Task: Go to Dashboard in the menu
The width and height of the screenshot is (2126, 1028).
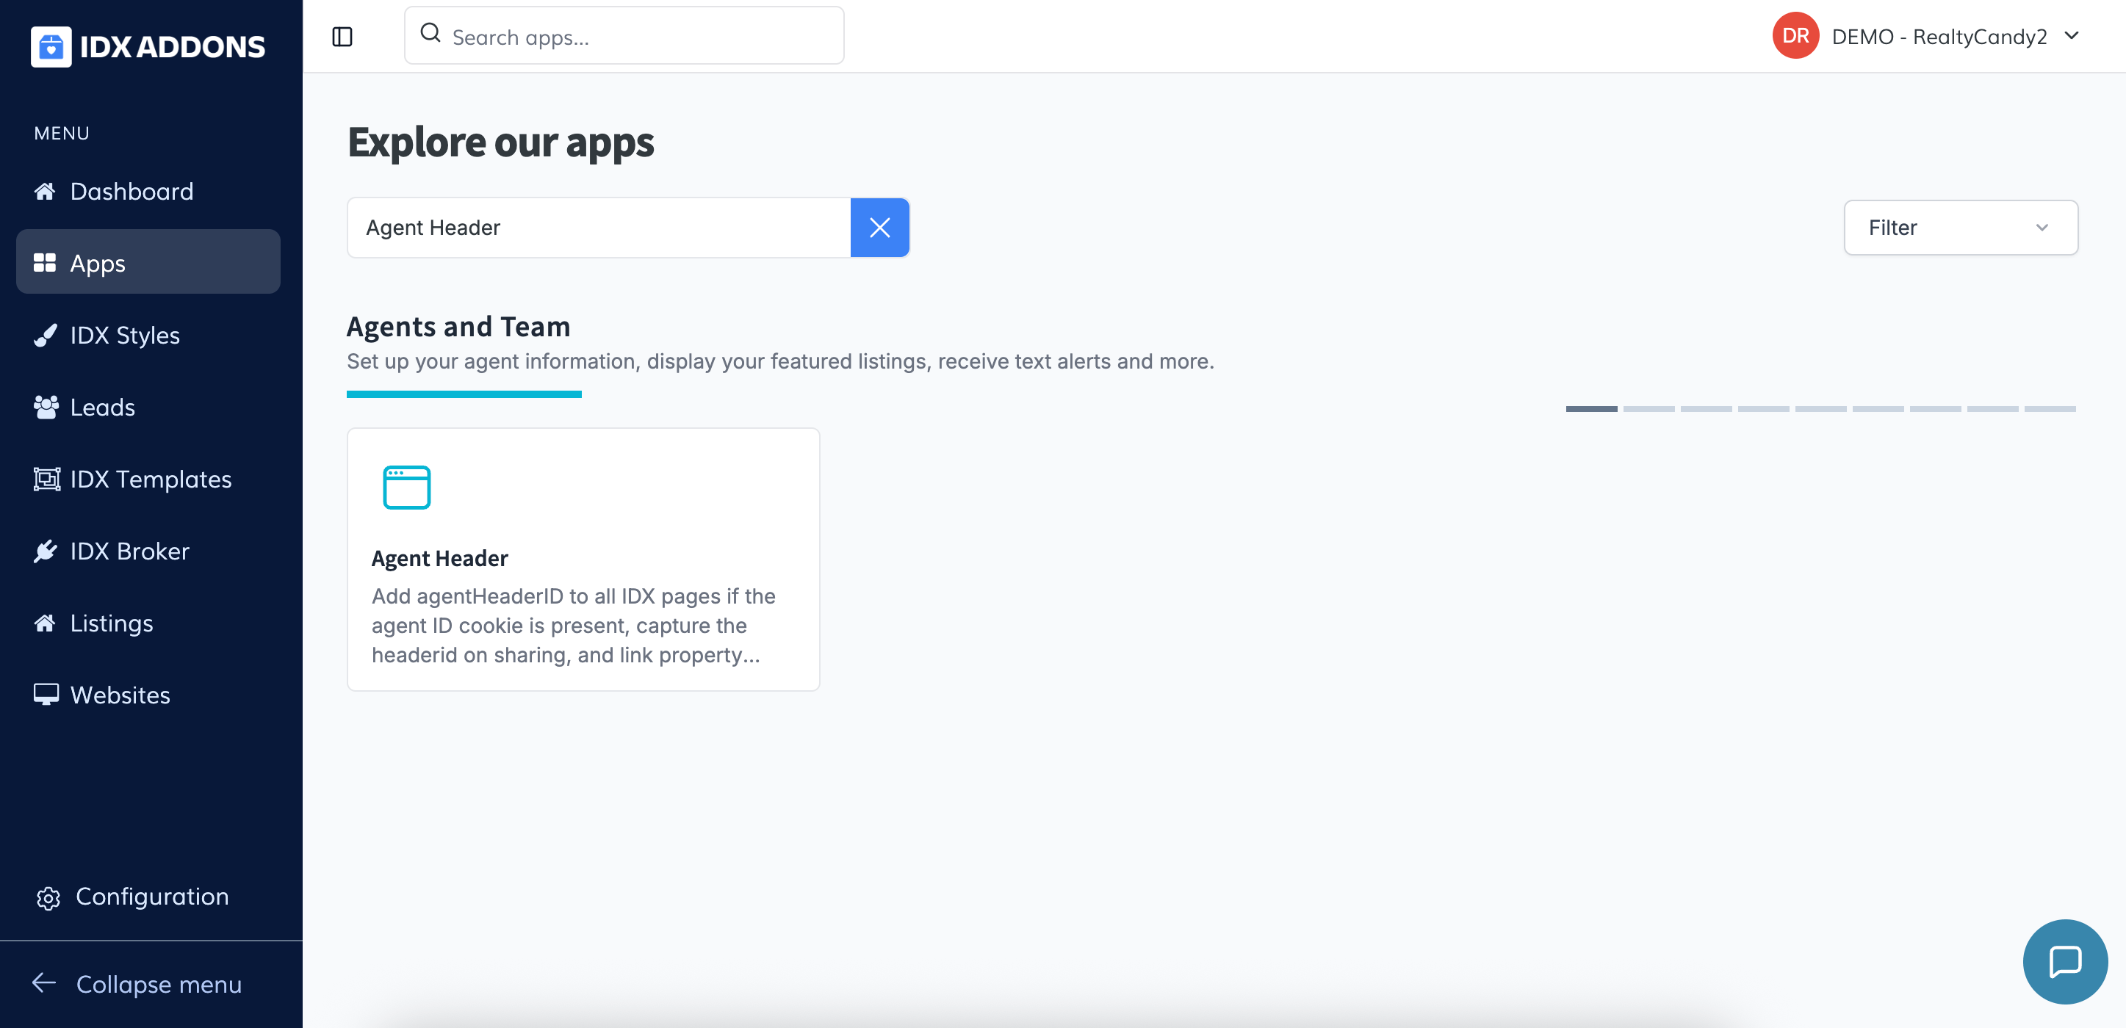Action: pyautogui.click(x=131, y=192)
